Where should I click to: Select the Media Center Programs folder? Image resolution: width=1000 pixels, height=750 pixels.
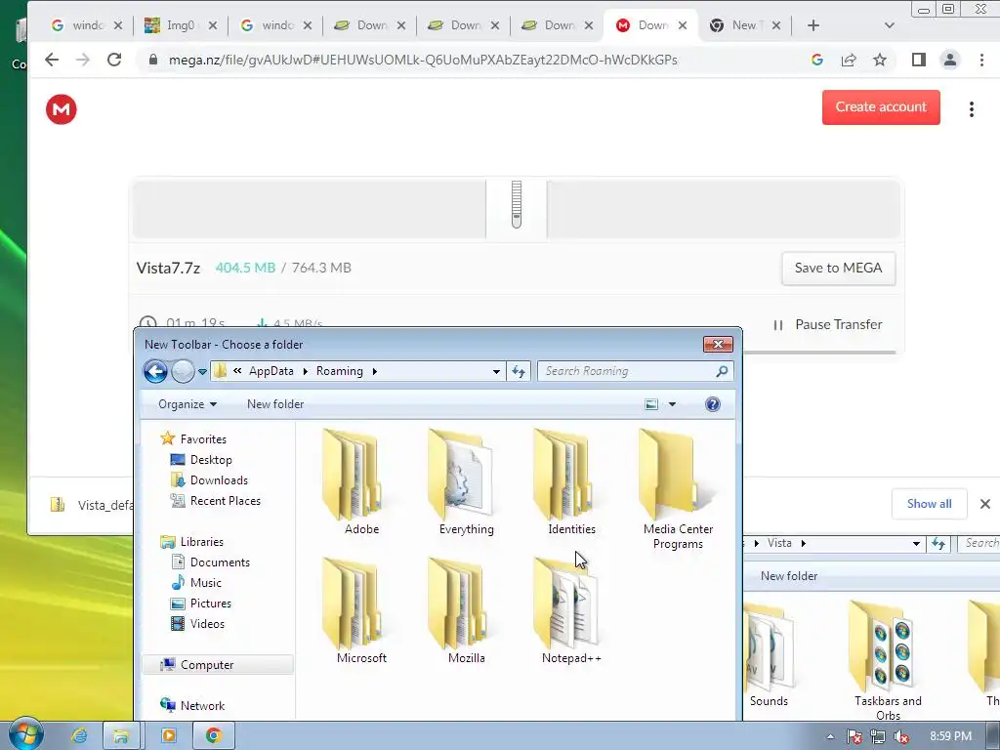pyautogui.click(x=678, y=490)
